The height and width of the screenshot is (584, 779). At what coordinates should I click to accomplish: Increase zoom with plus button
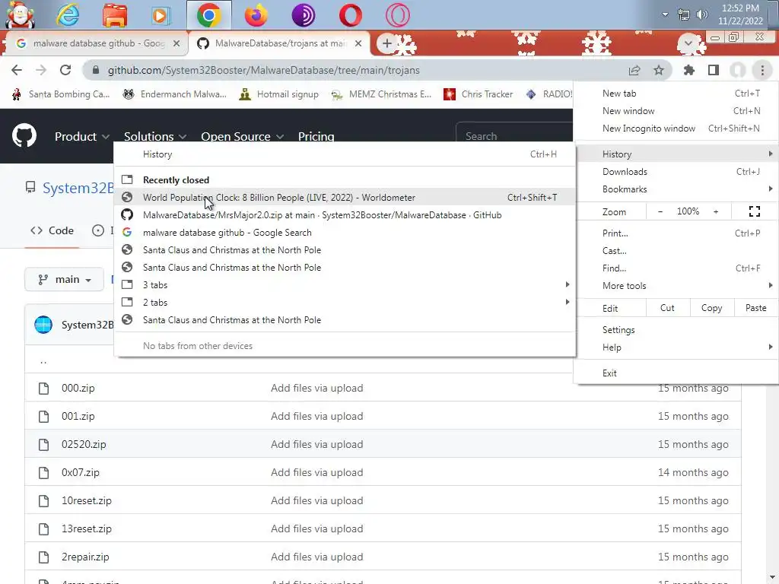click(716, 211)
